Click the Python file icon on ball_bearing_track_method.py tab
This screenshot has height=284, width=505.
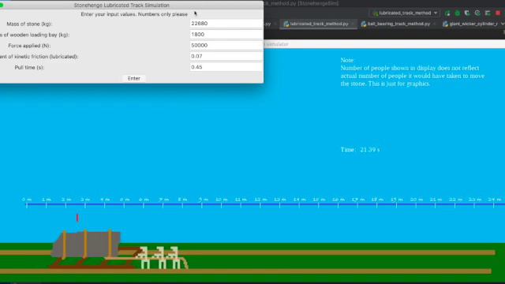[364, 24]
